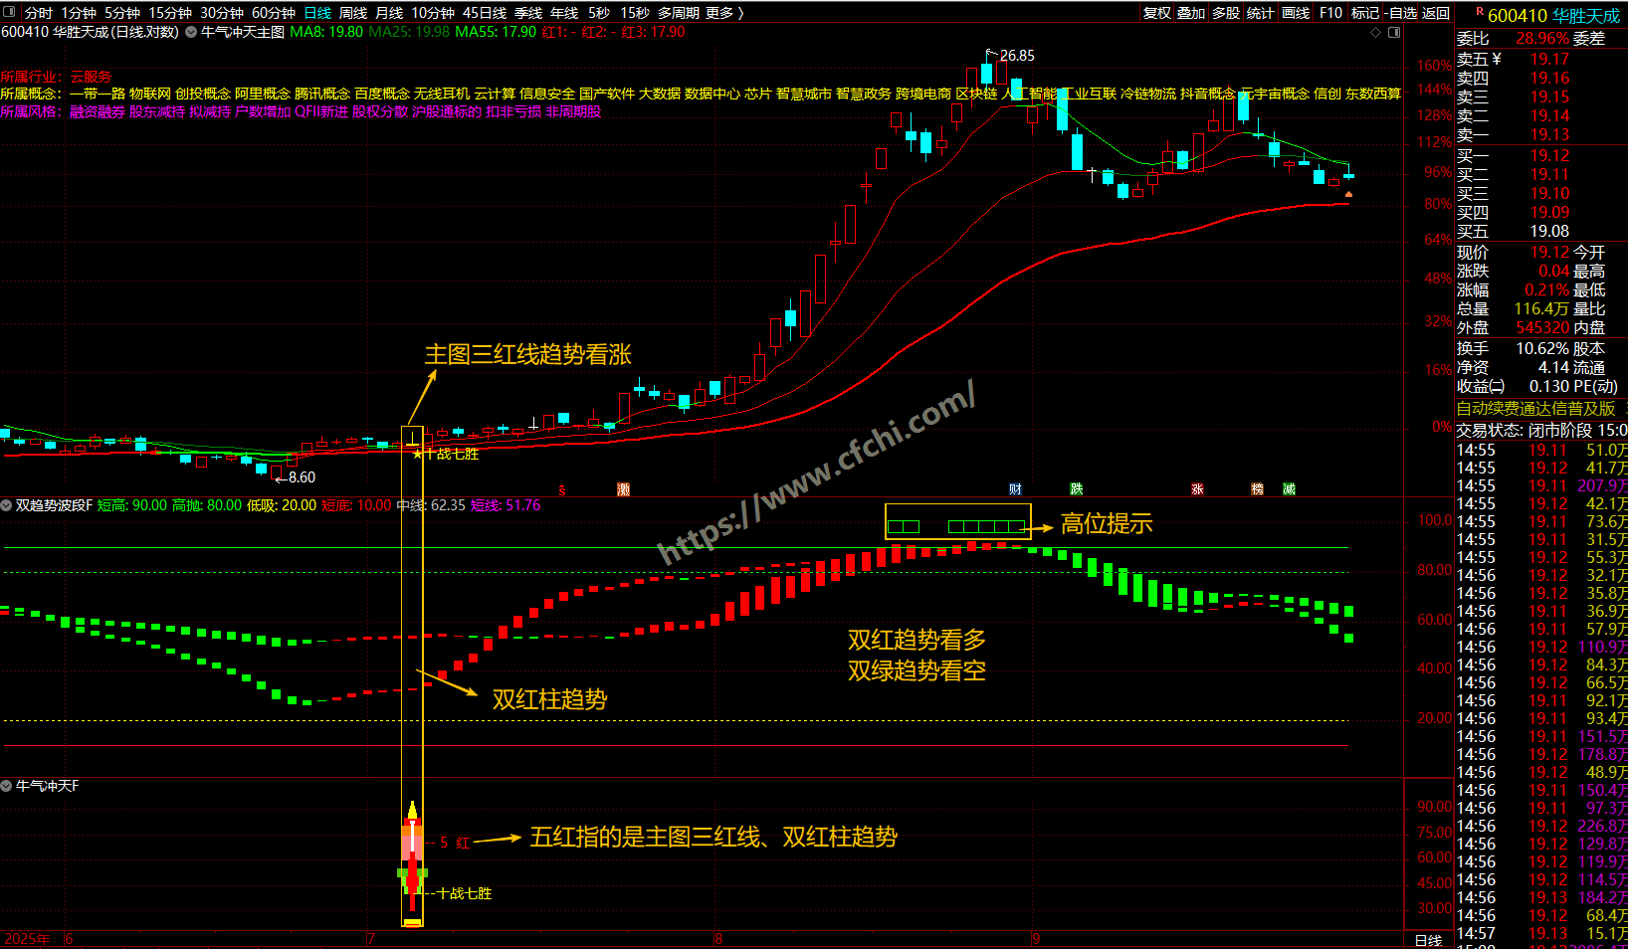Image resolution: width=1628 pixels, height=949 pixels.
Task: Select the 15秒 period tab
Action: click(635, 13)
